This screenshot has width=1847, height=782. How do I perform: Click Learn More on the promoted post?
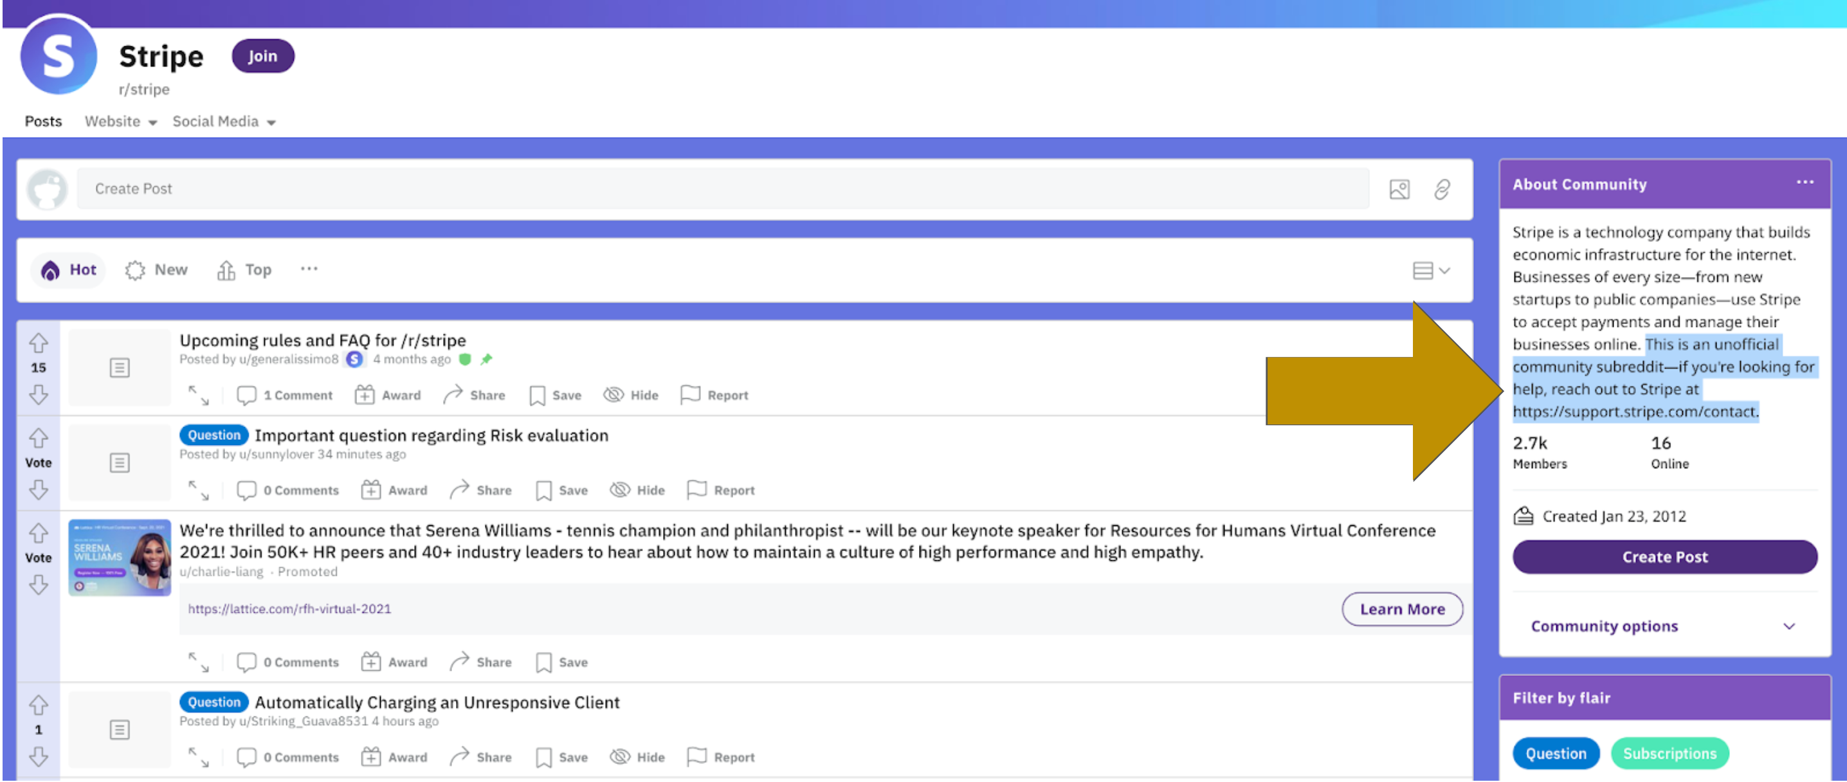(x=1401, y=608)
